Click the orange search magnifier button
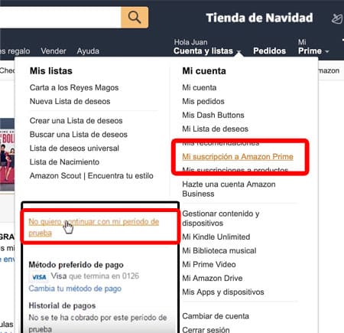 135,18
